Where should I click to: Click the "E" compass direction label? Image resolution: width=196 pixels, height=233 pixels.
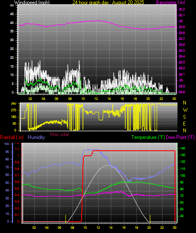[x=184, y=124]
